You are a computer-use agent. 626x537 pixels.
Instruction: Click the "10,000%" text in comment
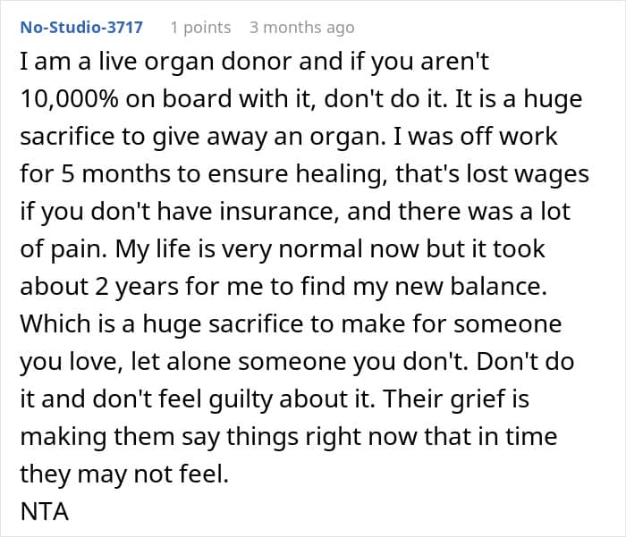coord(69,99)
